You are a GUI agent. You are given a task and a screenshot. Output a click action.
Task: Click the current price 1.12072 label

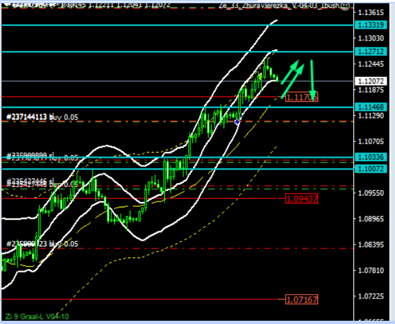pos(372,81)
